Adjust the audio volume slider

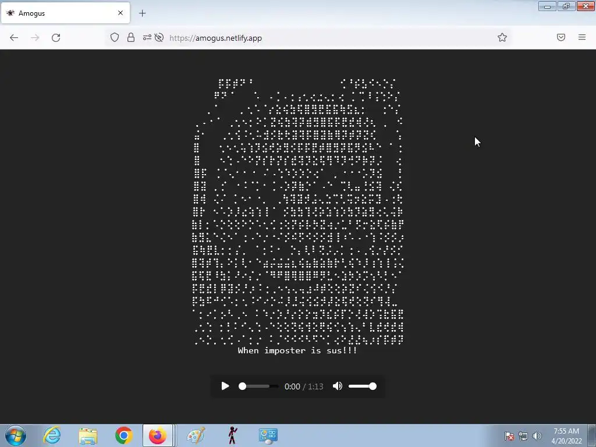click(x=363, y=386)
